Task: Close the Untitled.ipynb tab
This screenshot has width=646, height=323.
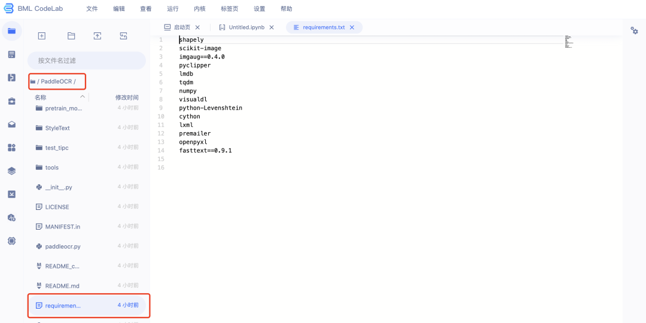Action: pyautogui.click(x=272, y=27)
